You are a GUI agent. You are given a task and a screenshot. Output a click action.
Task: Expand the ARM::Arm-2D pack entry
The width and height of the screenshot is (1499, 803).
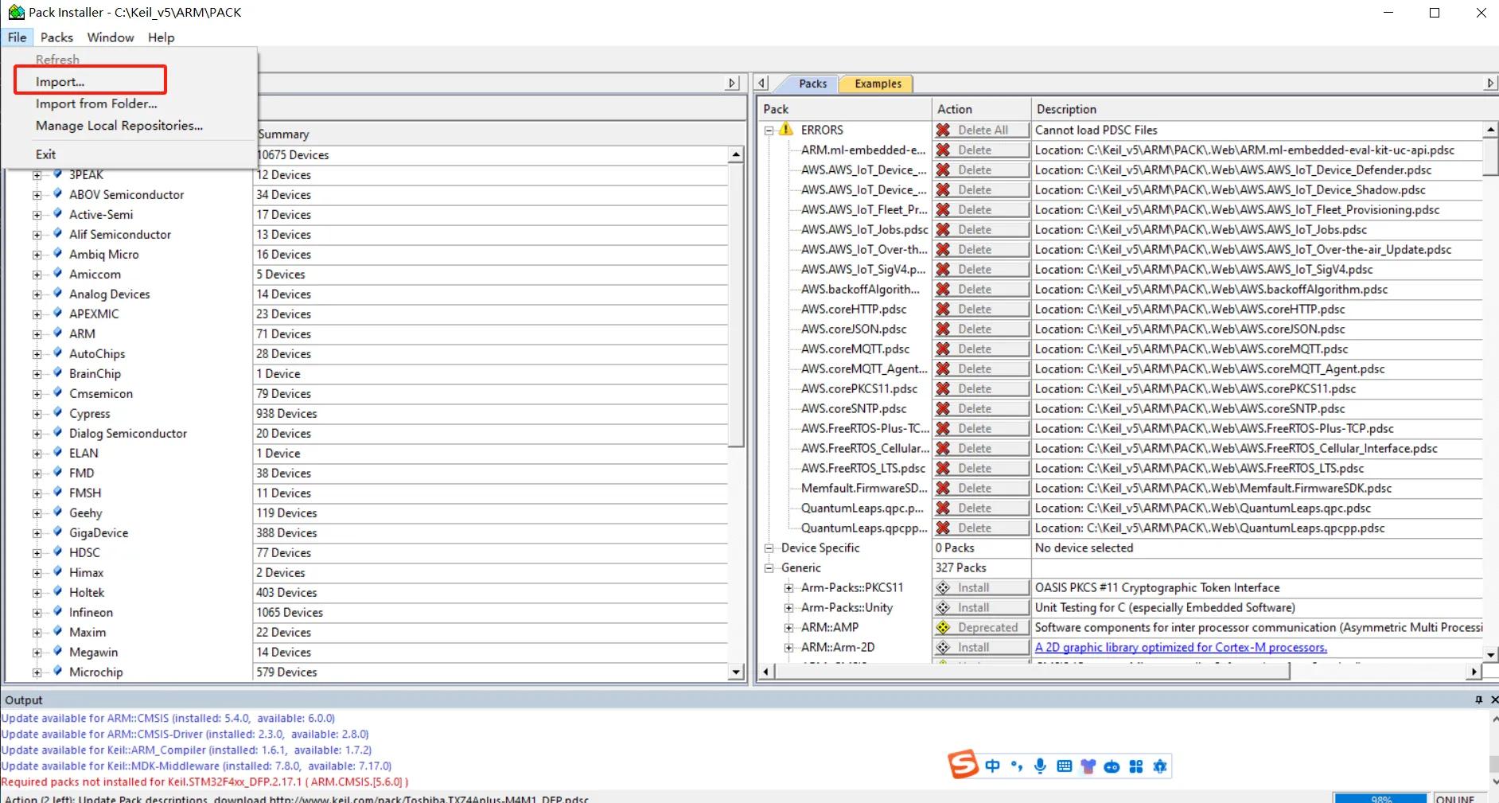point(788,648)
